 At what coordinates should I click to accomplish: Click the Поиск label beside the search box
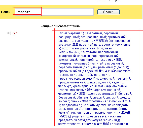(x=6, y=12)
